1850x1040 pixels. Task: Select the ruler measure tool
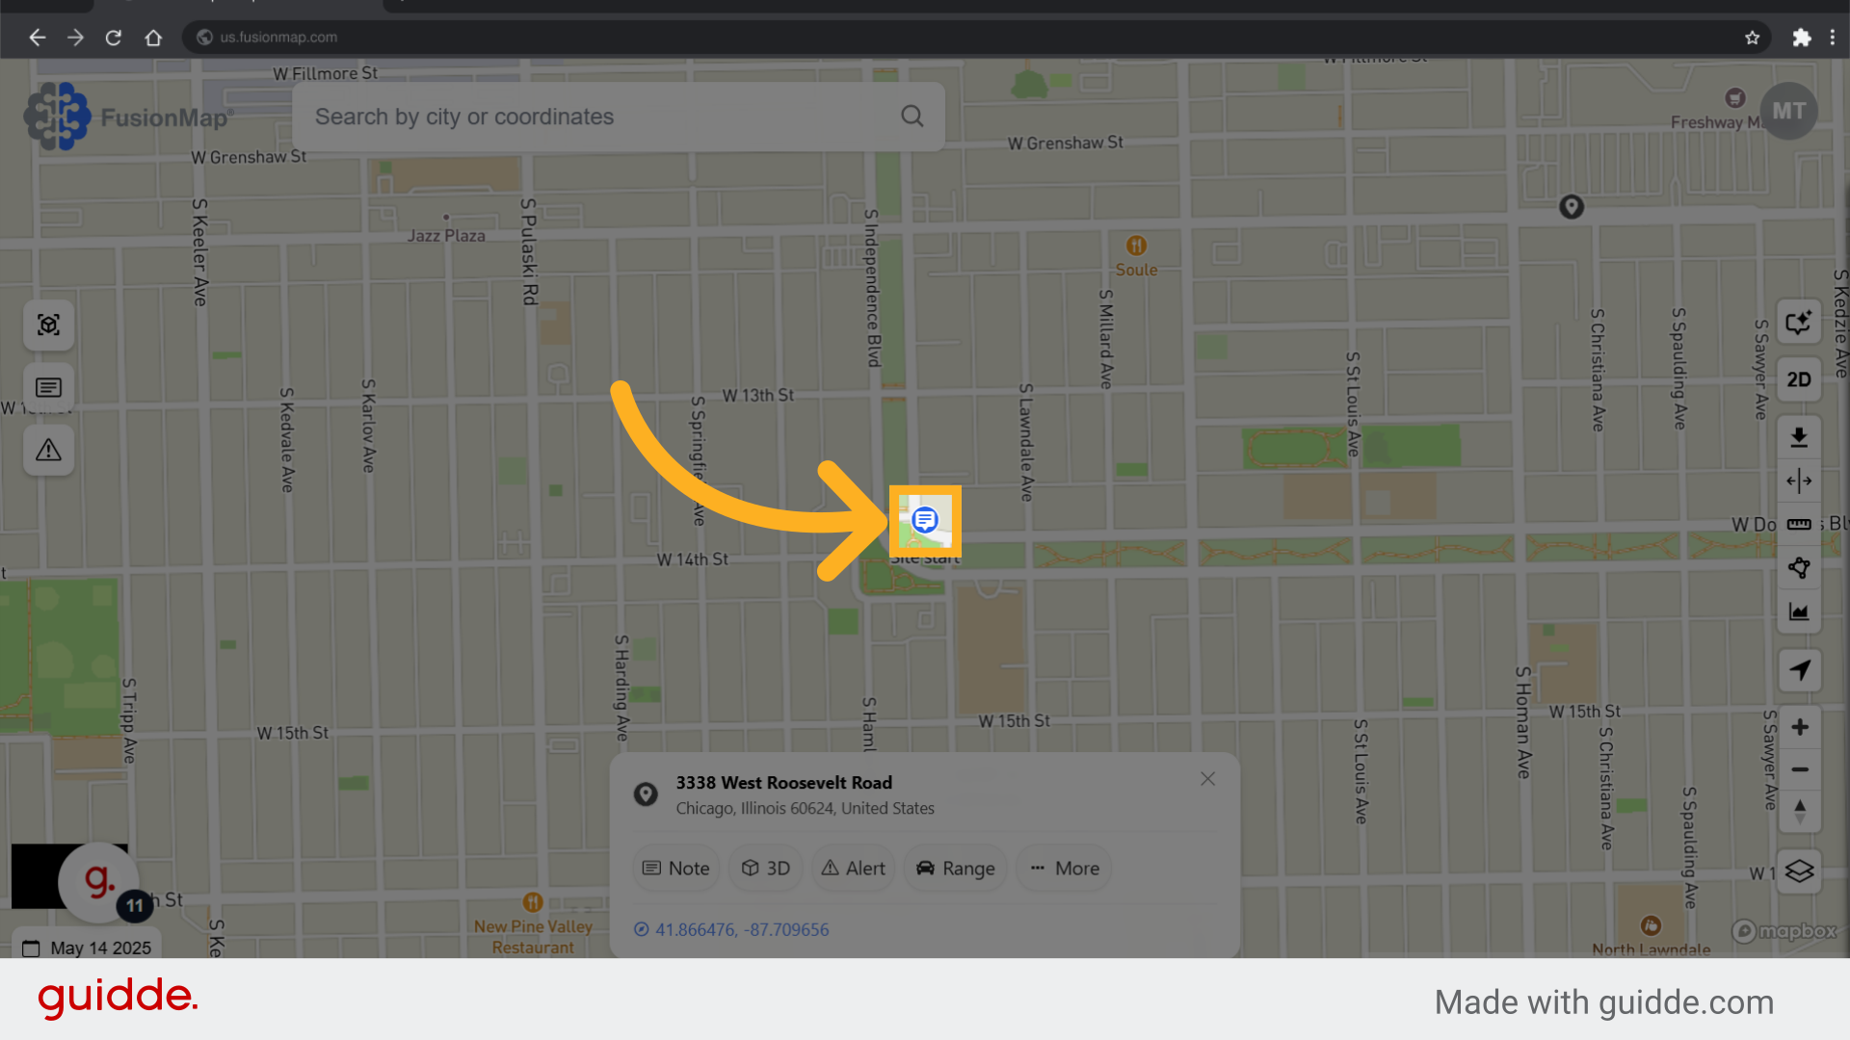click(1799, 524)
